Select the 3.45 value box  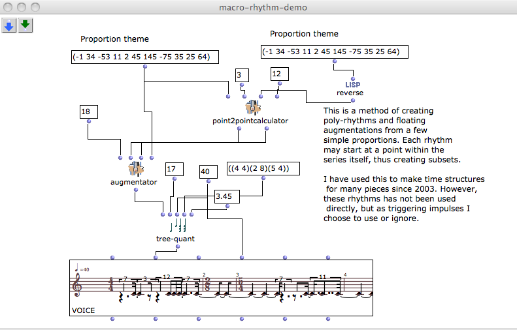226,196
